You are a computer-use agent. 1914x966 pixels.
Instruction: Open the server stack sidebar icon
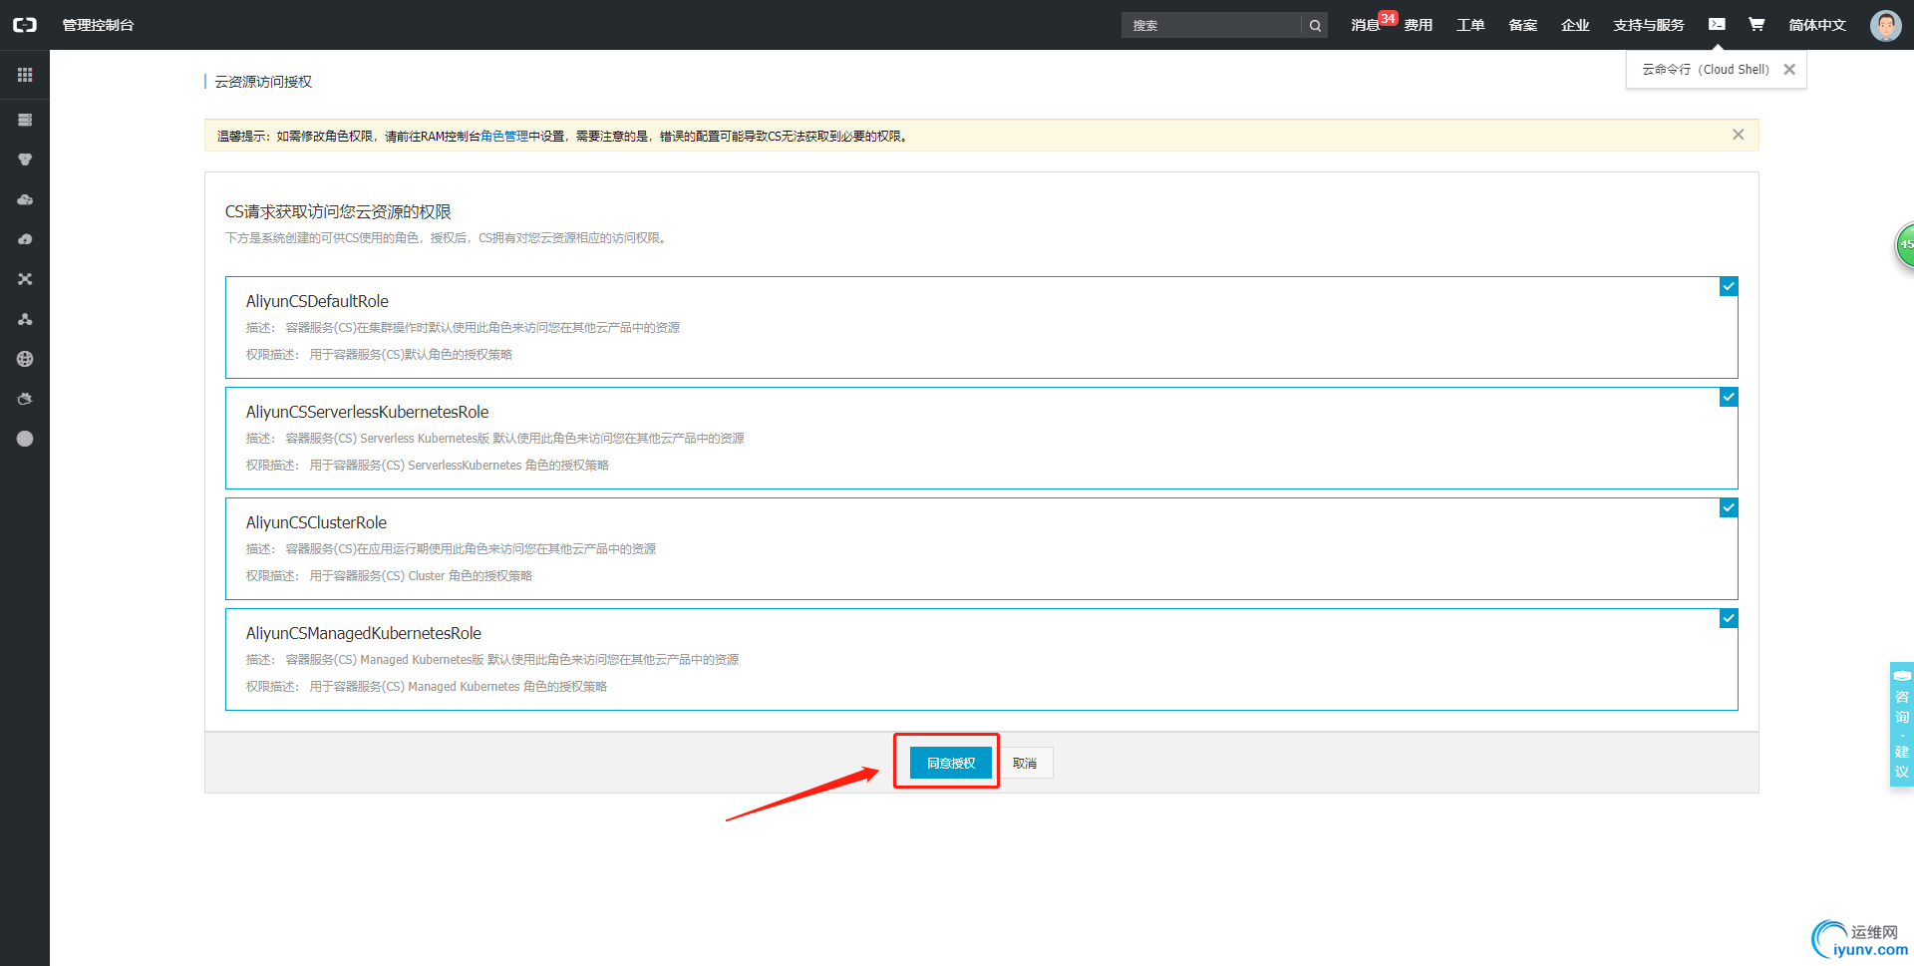(25, 120)
